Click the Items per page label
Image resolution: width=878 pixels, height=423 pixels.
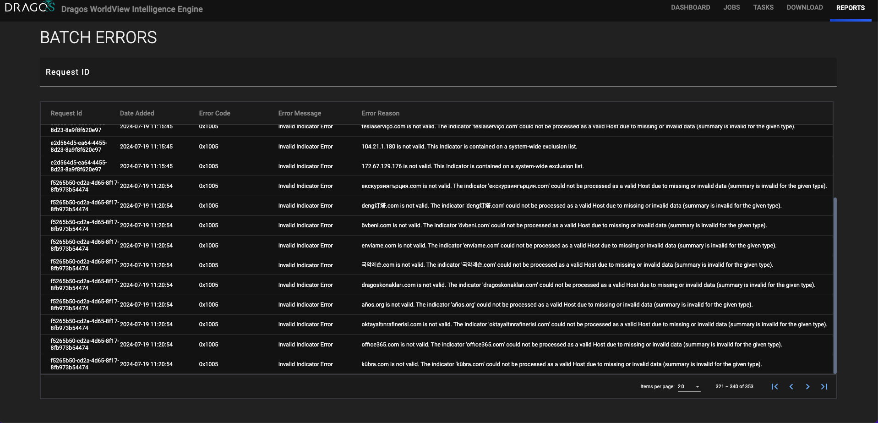[657, 387]
